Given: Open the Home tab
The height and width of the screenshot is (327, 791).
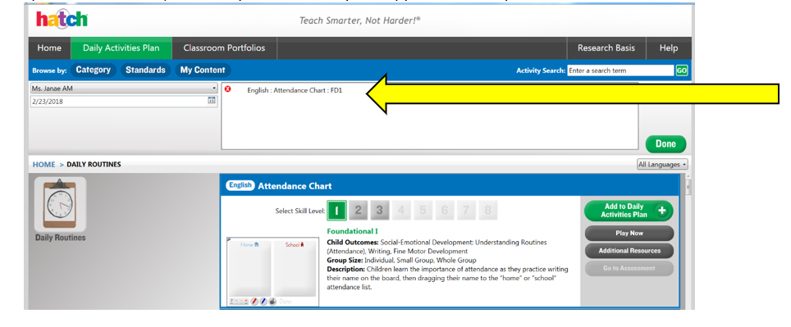Looking at the screenshot, I should [49, 48].
